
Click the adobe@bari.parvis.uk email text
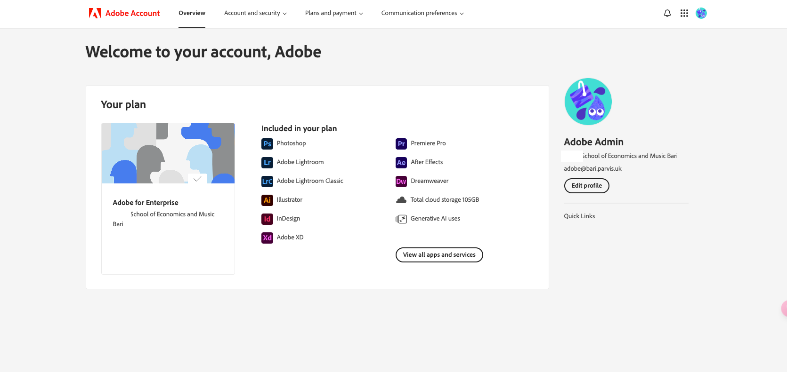pyautogui.click(x=593, y=169)
